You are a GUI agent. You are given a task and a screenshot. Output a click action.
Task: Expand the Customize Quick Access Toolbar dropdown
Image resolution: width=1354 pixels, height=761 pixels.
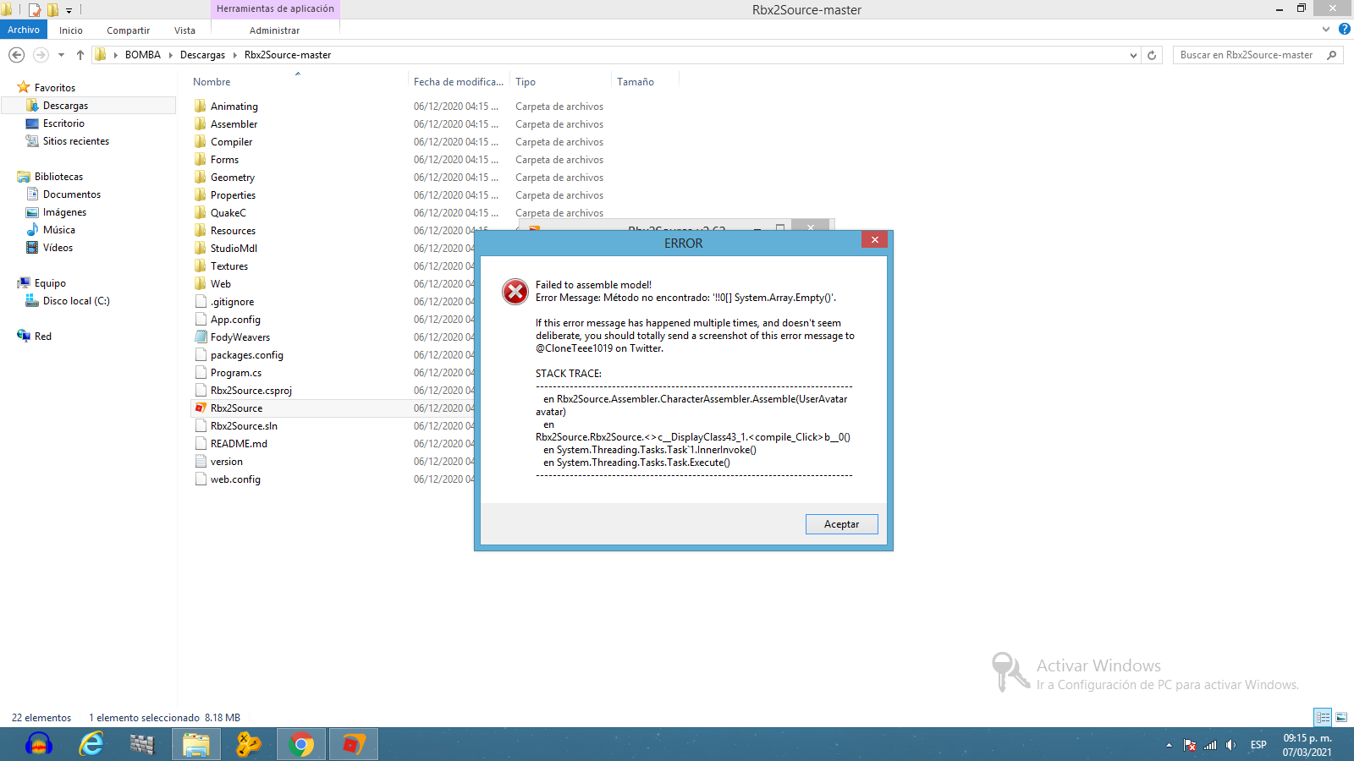[x=69, y=9]
